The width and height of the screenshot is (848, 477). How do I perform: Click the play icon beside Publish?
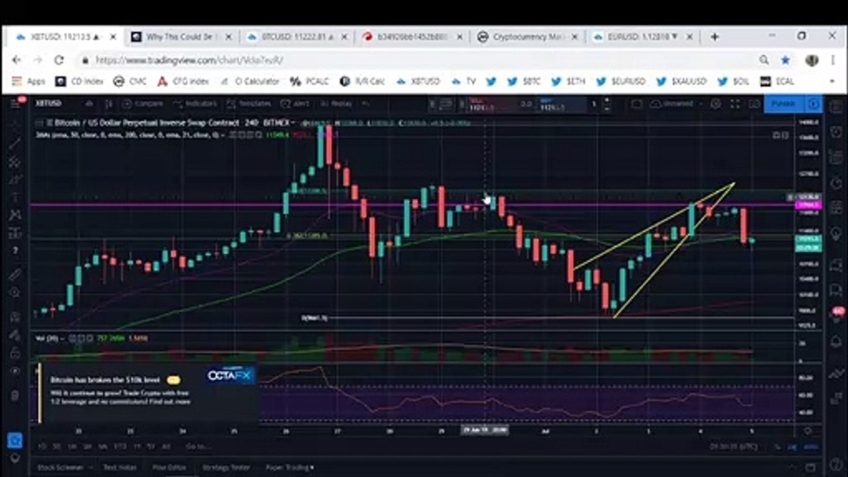click(x=813, y=104)
